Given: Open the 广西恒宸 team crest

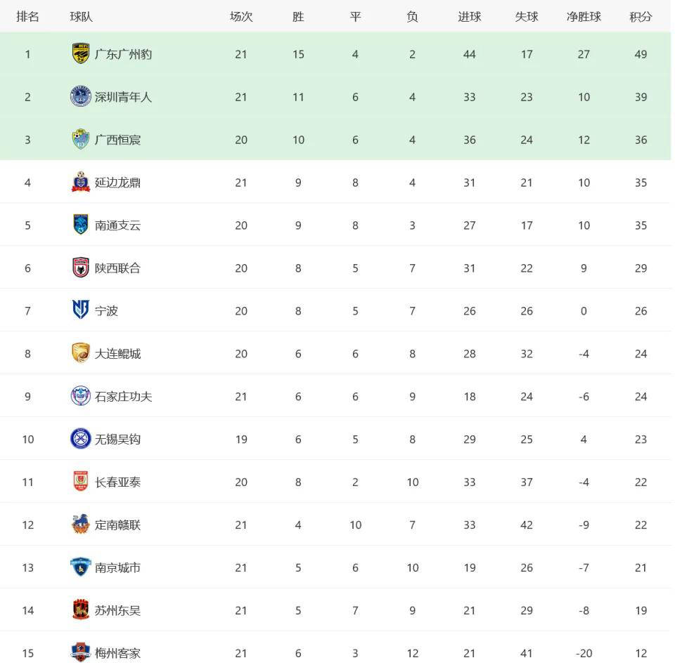Looking at the screenshot, I should tap(80, 139).
